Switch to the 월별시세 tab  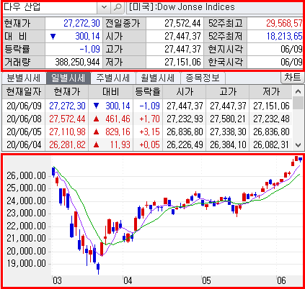158,78
